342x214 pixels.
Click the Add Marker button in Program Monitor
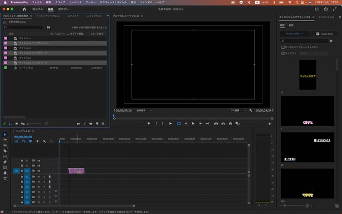(x=149, y=124)
